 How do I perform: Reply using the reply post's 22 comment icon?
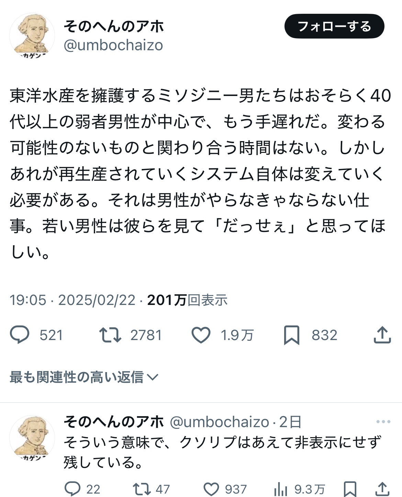pos(73,489)
